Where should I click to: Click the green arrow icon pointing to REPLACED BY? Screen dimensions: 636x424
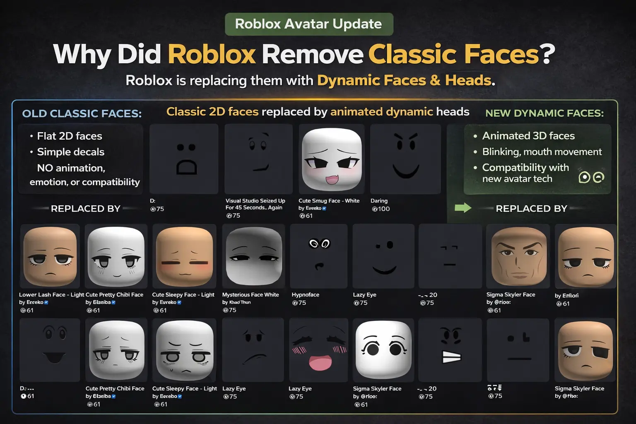pyautogui.click(x=463, y=207)
